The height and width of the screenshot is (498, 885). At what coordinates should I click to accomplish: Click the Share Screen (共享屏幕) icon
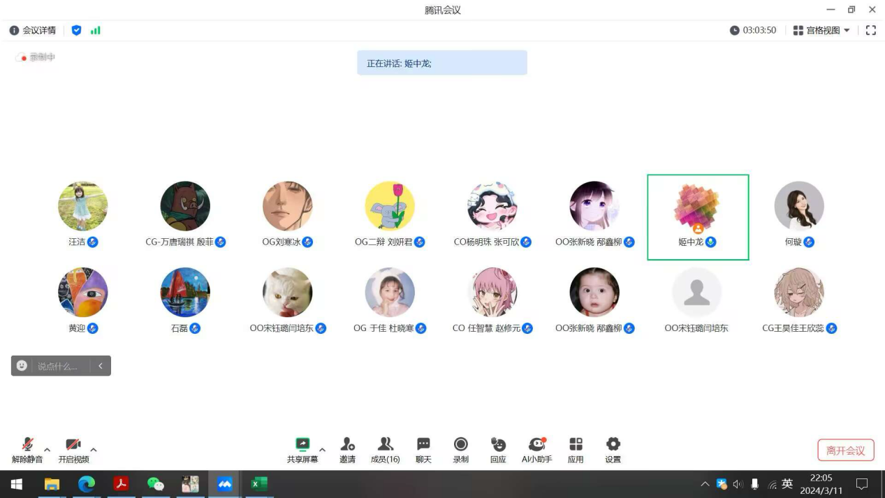(x=302, y=445)
